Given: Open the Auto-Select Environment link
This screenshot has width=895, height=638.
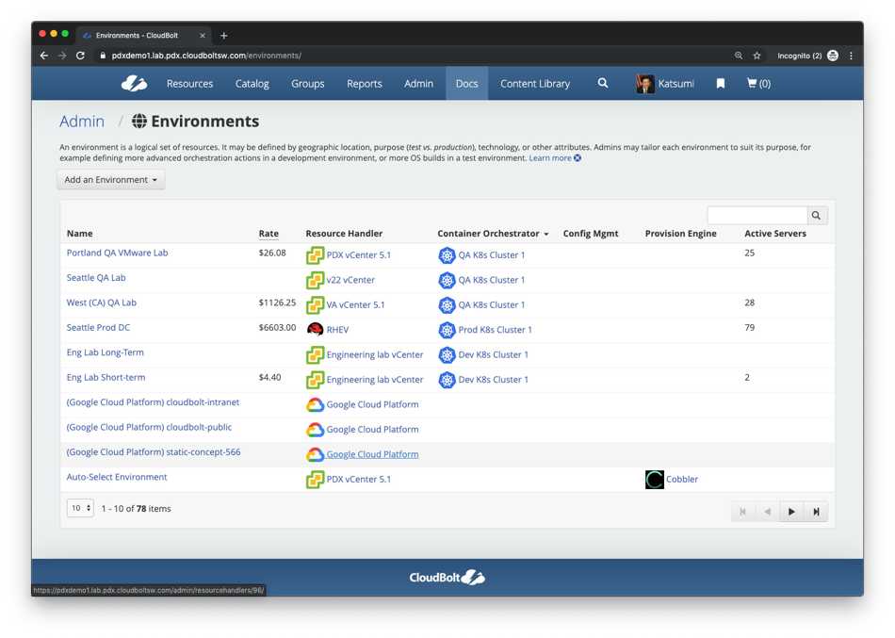Looking at the screenshot, I should click(117, 477).
